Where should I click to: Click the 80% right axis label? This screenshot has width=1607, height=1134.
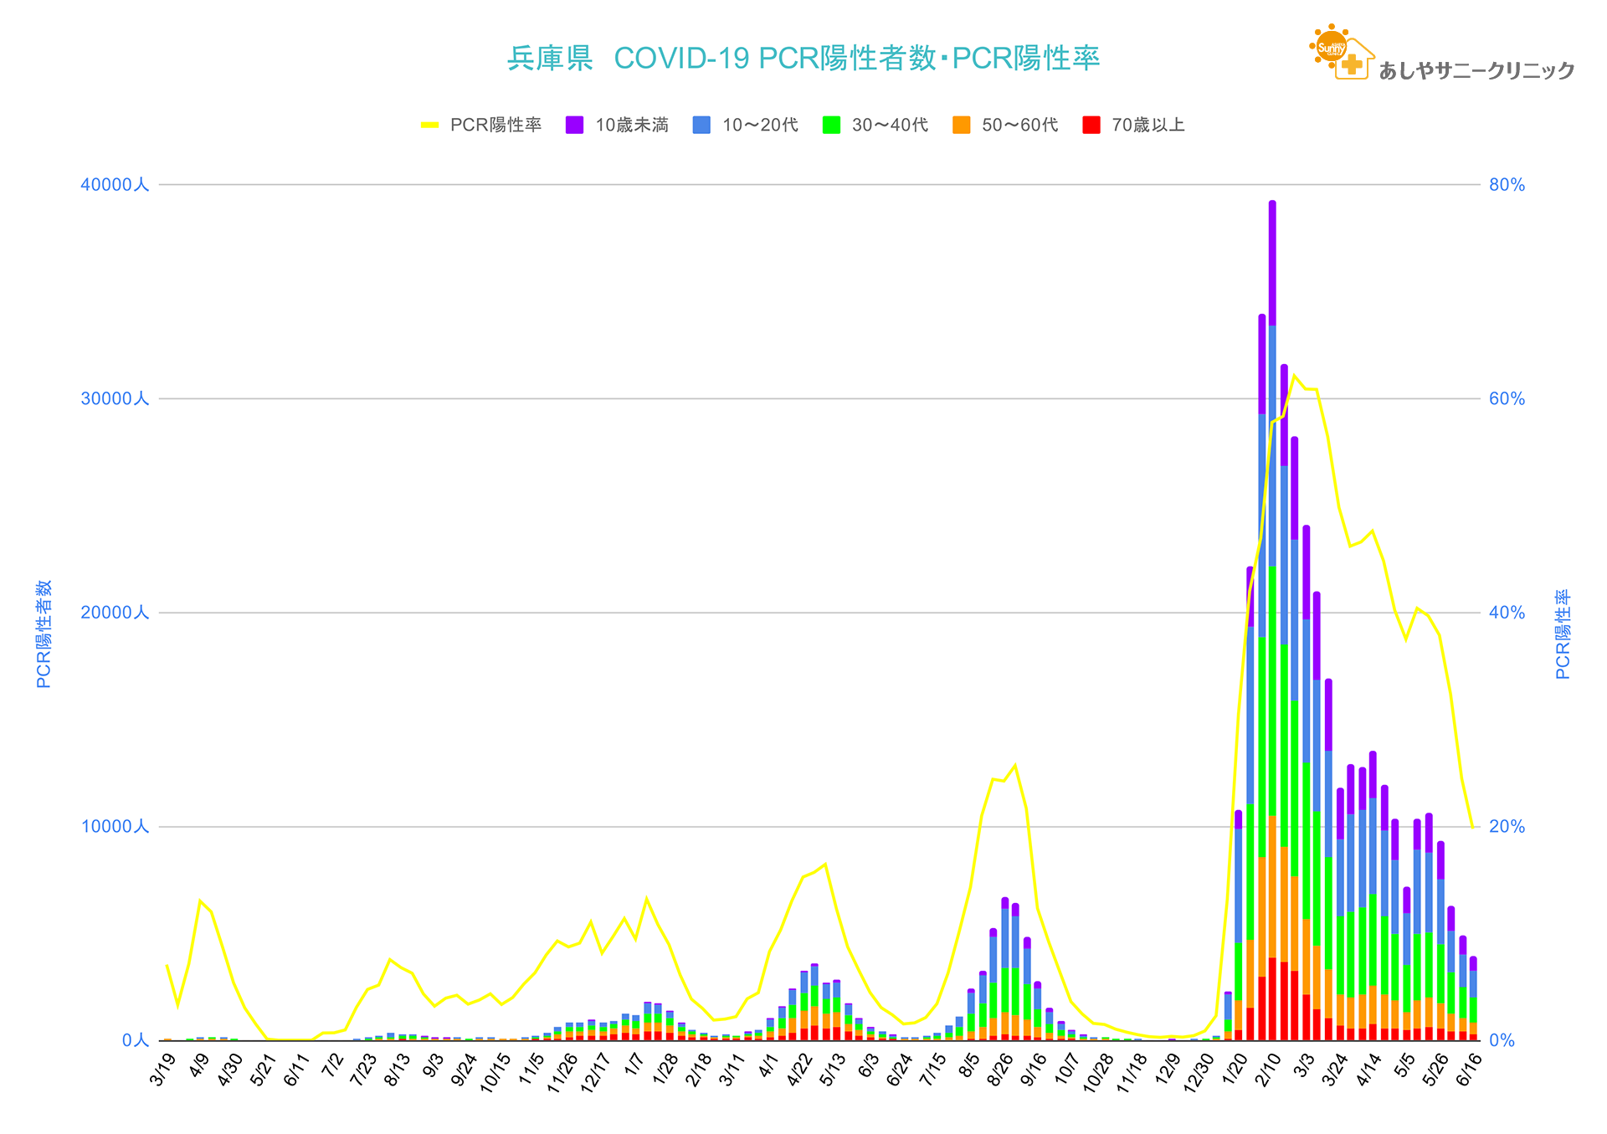click(1507, 185)
